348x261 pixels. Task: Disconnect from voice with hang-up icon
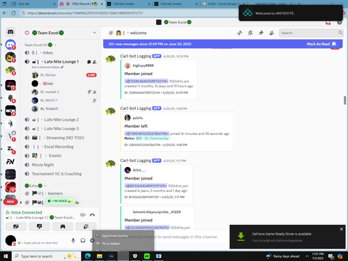(92, 215)
